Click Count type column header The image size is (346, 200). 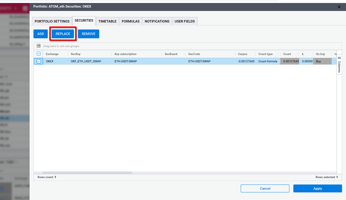265,54
